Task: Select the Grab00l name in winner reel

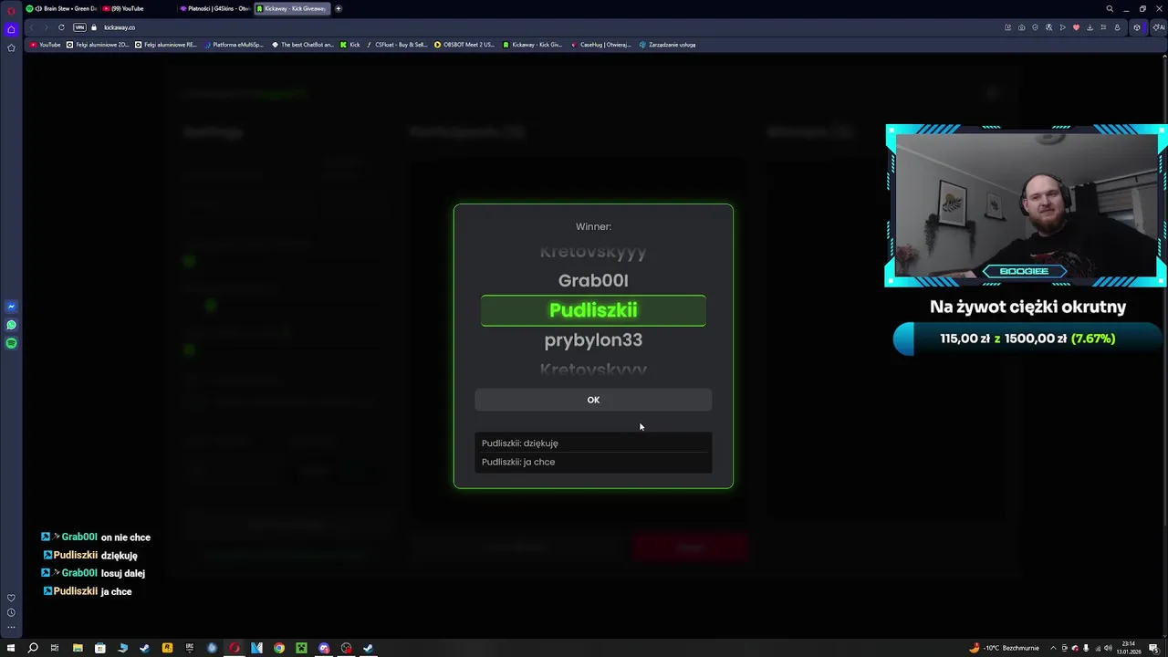Action: (x=593, y=280)
